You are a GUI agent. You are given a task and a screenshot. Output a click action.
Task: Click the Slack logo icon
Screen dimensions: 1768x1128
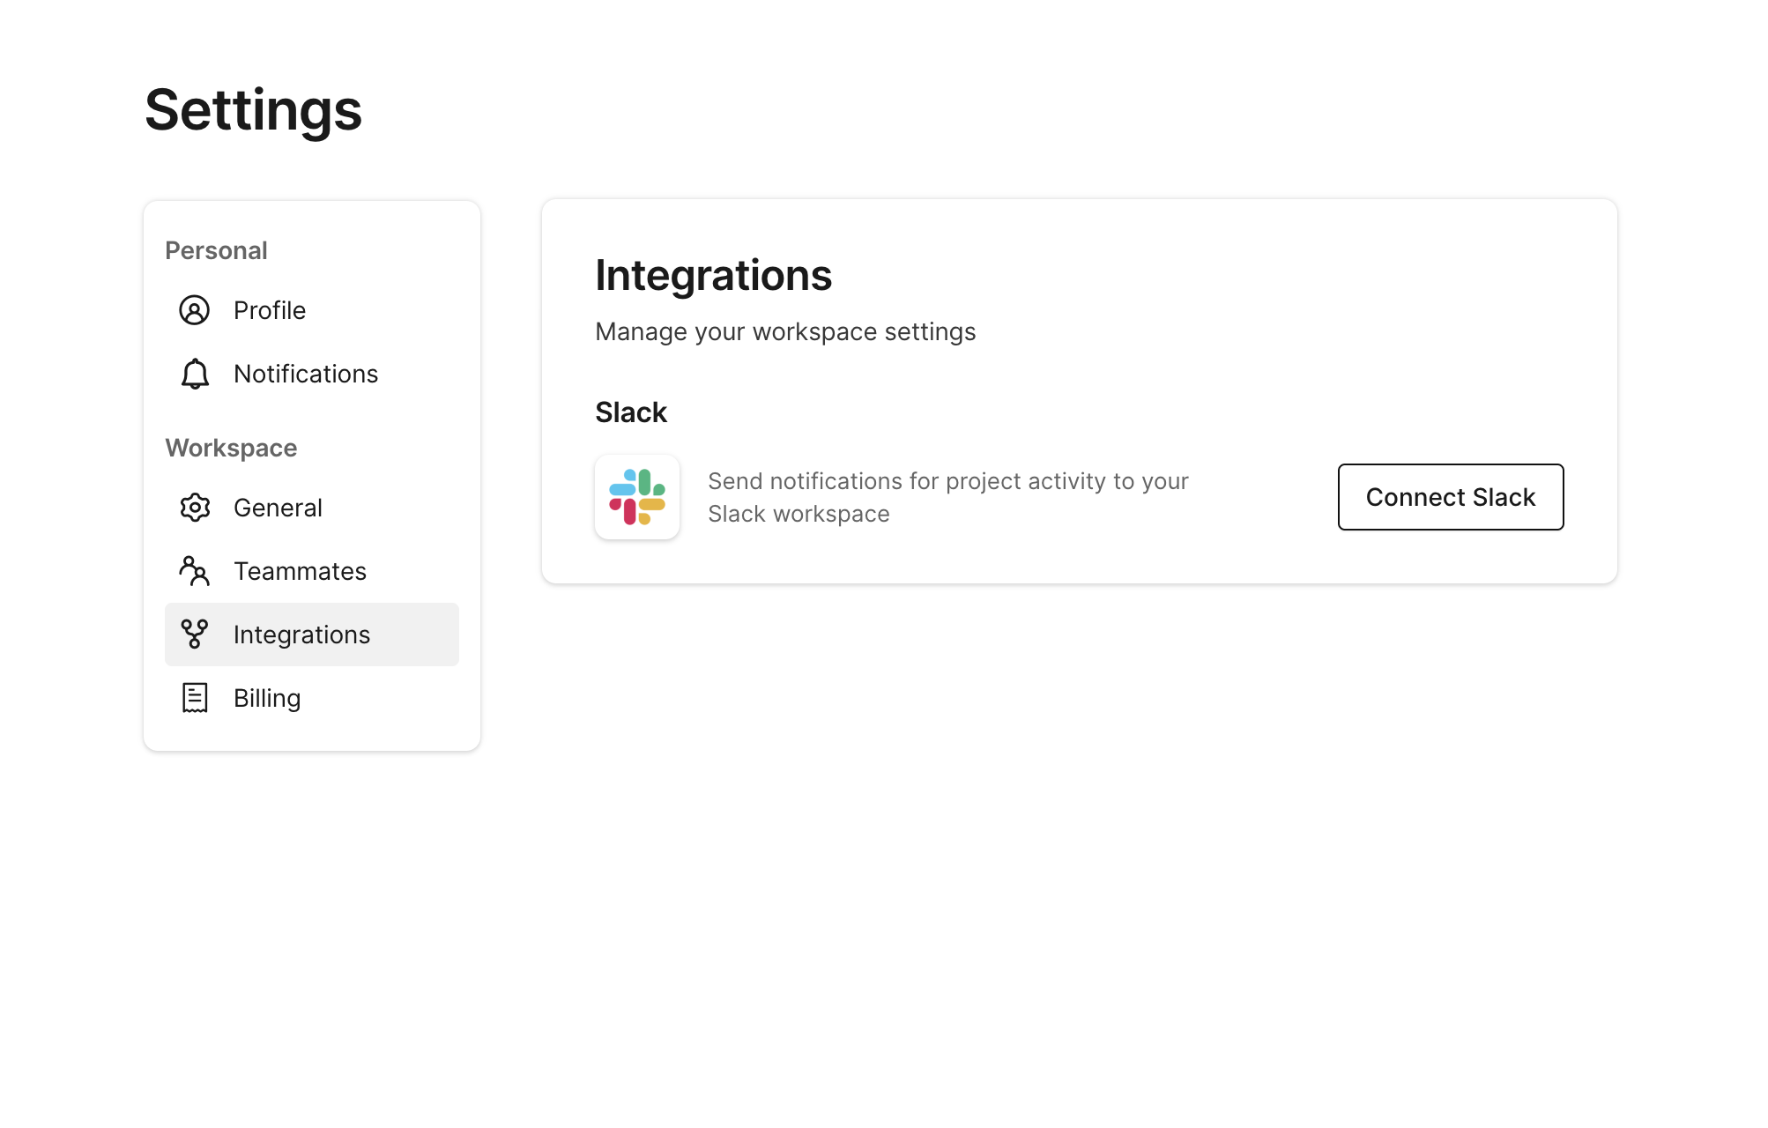point(636,497)
